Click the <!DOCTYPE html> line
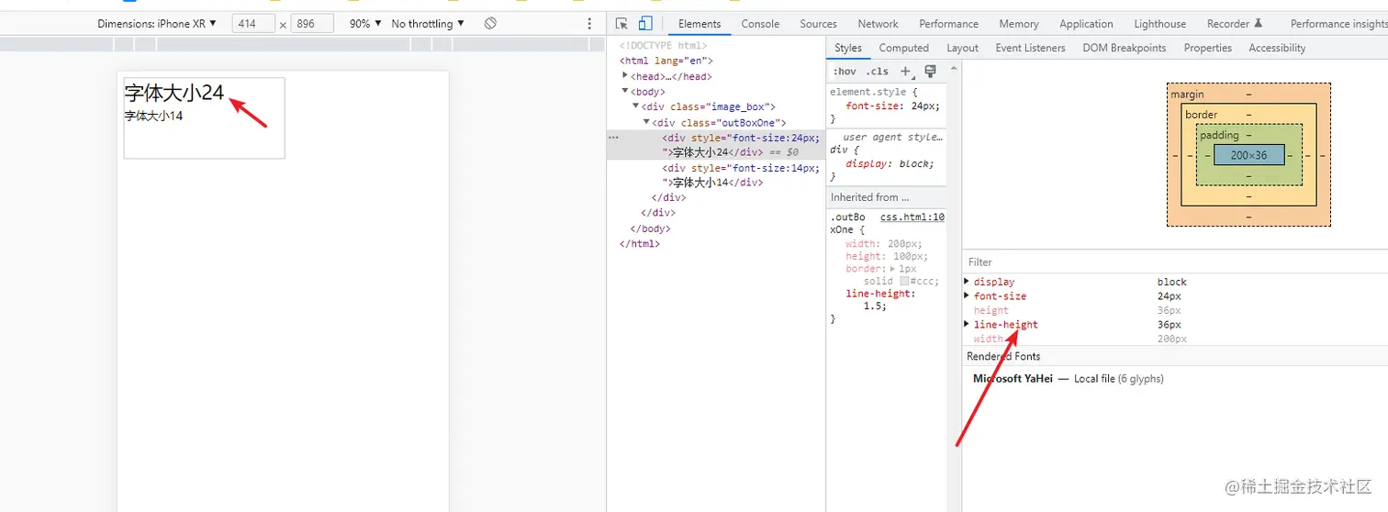This screenshot has width=1388, height=512. point(663,45)
